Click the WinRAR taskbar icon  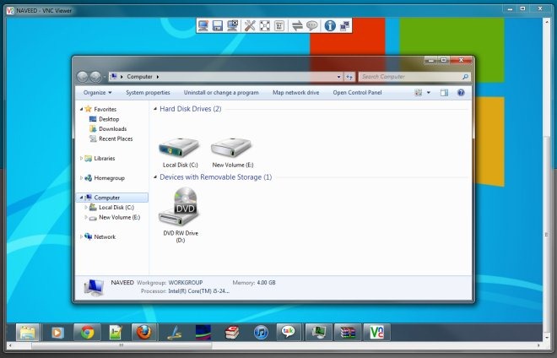tap(348, 333)
